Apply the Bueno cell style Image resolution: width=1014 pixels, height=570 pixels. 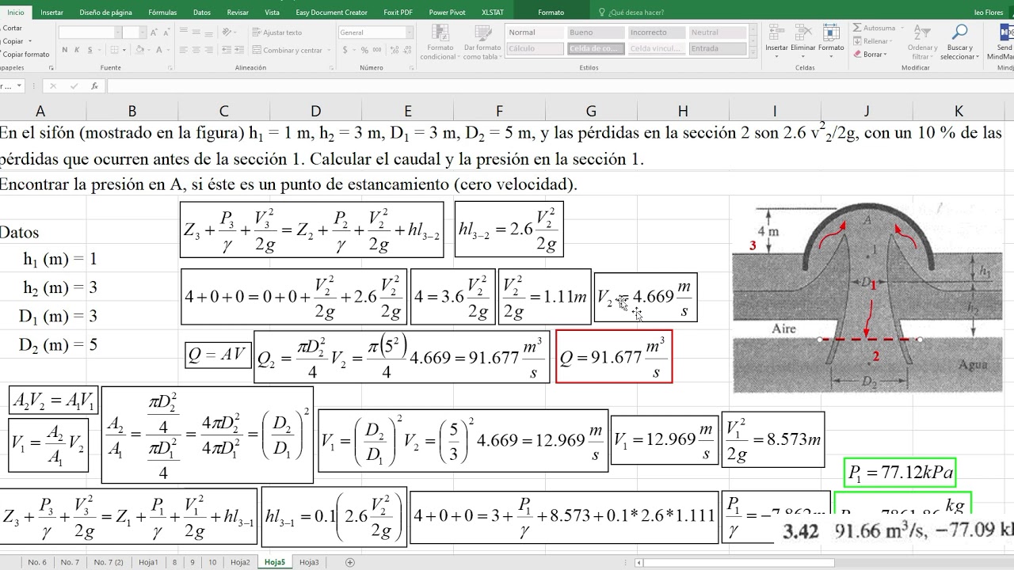point(594,32)
